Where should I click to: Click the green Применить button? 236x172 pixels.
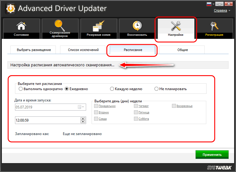[212, 155]
